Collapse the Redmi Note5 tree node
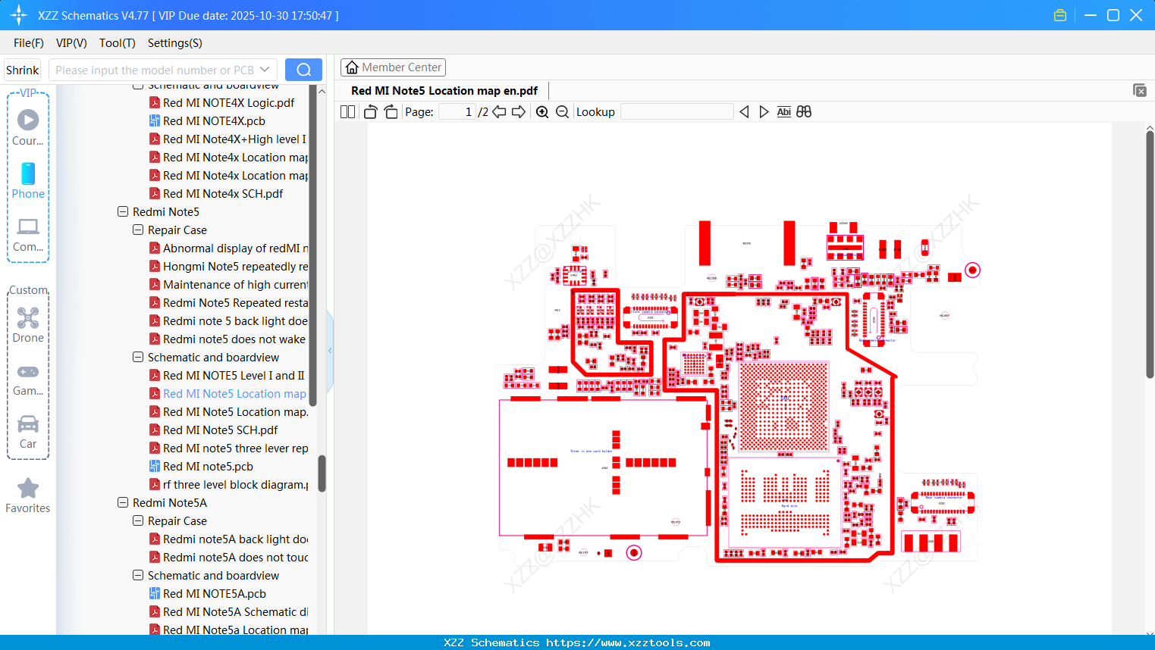Image resolution: width=1155 pixels, height=650 pixels. click(x=123, y=212)
